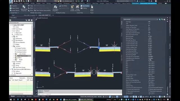Open the Subassembly Properties tool
180x101 pixels.
(x=24, y=8)
